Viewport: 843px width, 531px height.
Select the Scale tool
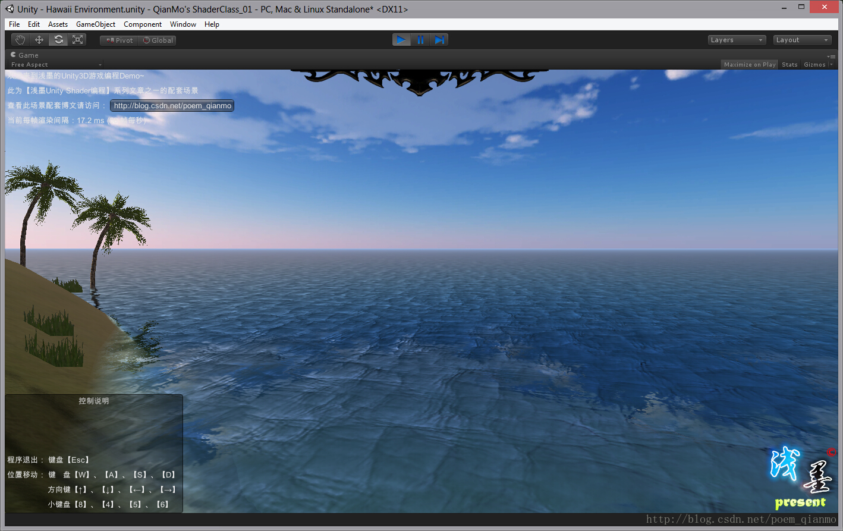click(x=77, y=40)
